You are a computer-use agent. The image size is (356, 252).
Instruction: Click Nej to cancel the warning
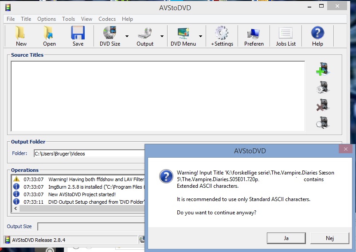(330, 238)
